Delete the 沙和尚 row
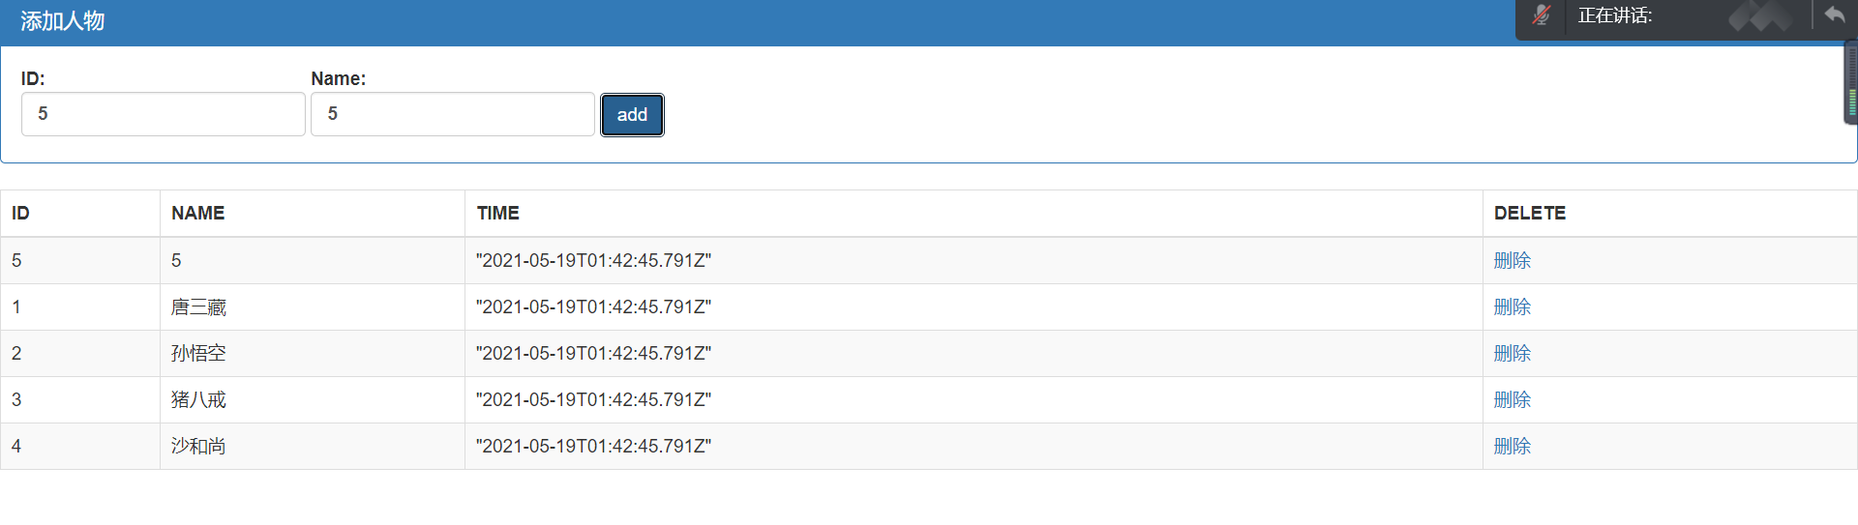The width and height of the screenshot is (1858, 525). click(x=1513, y=446)
